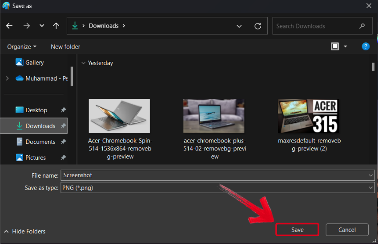The width and height of the screenshot is (378, 244).
Task: Open previous locations dropdown in address bar
Action: pyautogui.click(x=239, y=26)
